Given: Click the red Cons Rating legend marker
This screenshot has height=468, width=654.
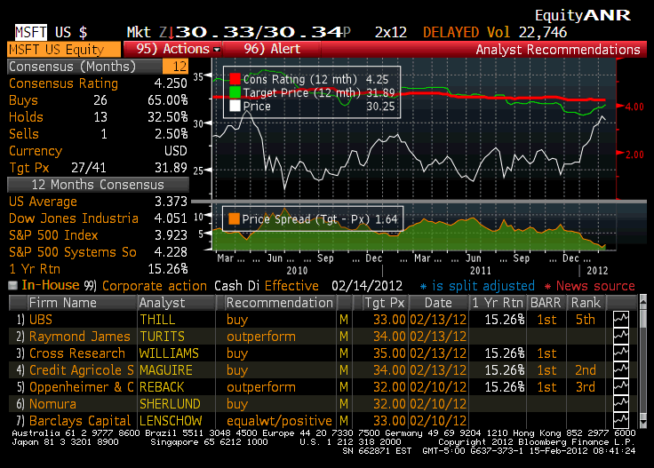Looking at the screenshot, I should coord(235,79).
